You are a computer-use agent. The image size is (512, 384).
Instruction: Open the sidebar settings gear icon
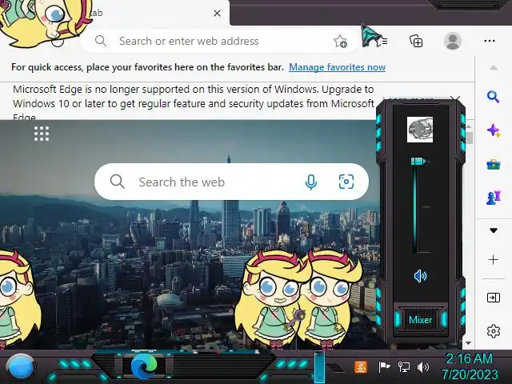click(x=494, y=331)
